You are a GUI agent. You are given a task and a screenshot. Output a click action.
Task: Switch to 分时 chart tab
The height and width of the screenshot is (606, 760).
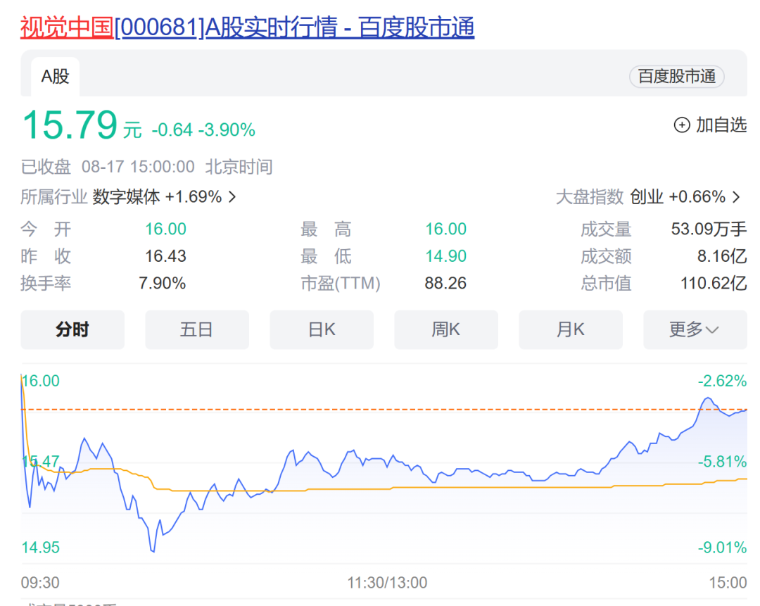[72, 329]
